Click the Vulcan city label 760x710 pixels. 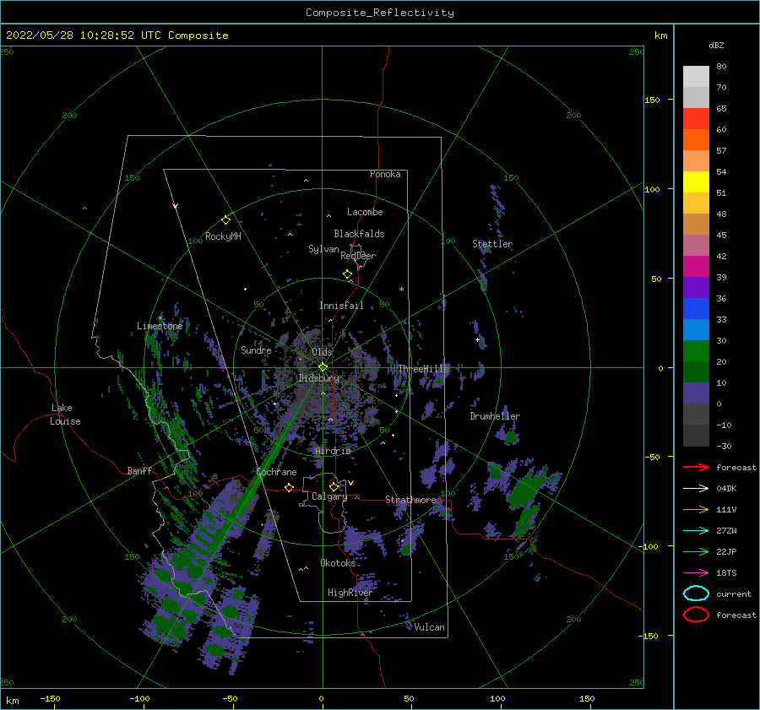(x=429, y=627)
